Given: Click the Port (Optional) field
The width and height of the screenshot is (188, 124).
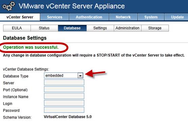Looking at the screenshot, I should pyautogui.click(x=64, y=89).
